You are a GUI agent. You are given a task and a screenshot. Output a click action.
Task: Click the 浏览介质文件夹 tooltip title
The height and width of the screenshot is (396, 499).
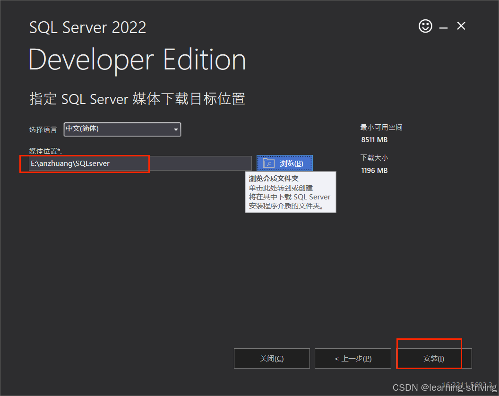pos(274,178)
